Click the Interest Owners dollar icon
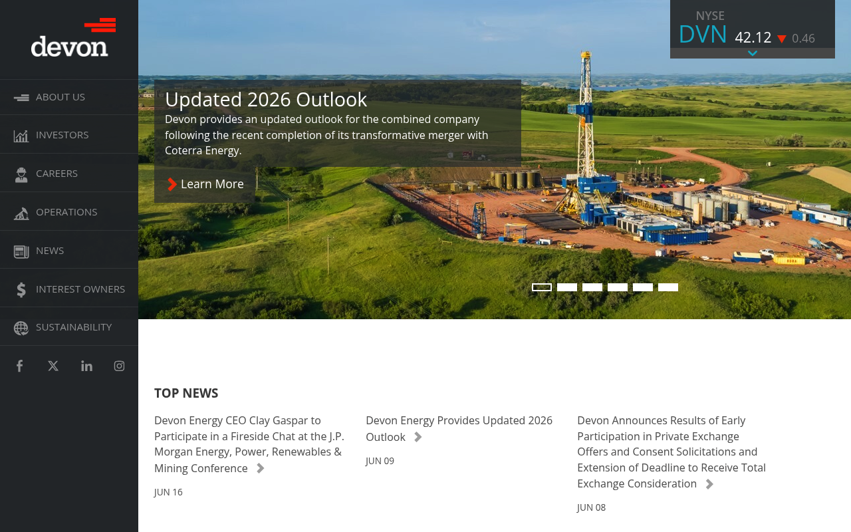Viewport: 851px width, 532px height. [x=21, y=289]
